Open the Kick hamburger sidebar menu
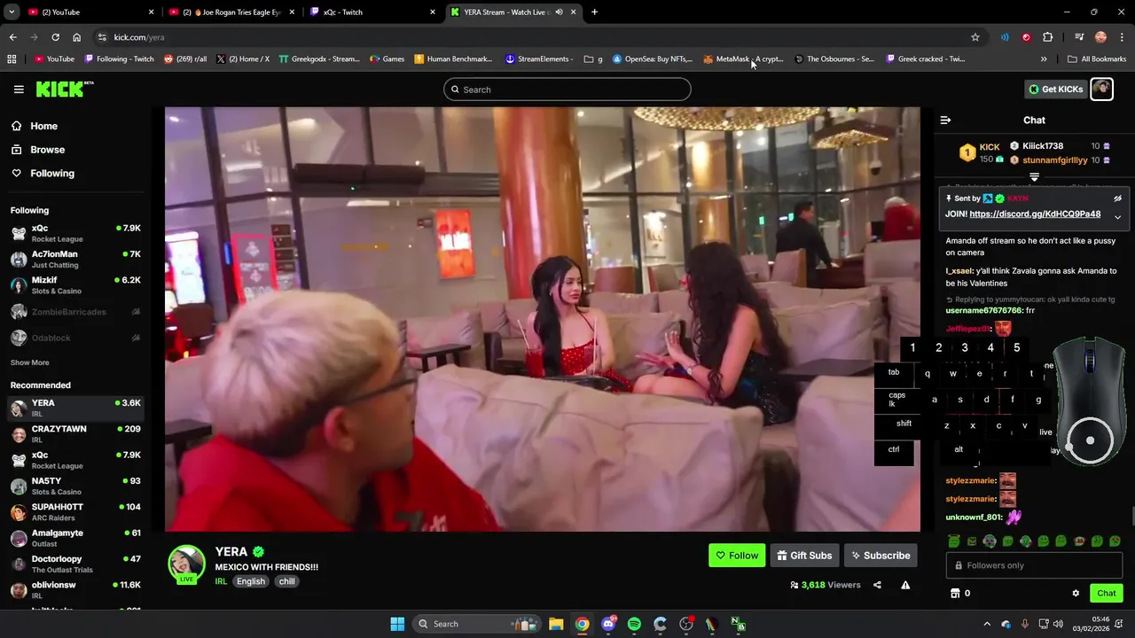1135x638 pixels. pos(19,89)
